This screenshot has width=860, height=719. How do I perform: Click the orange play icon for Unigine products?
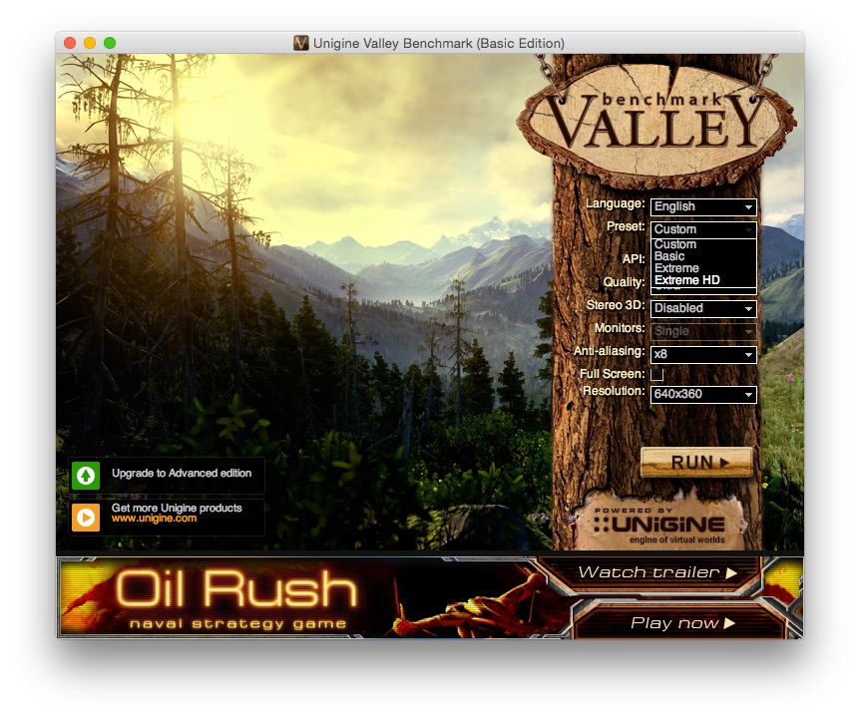[86, 518]
